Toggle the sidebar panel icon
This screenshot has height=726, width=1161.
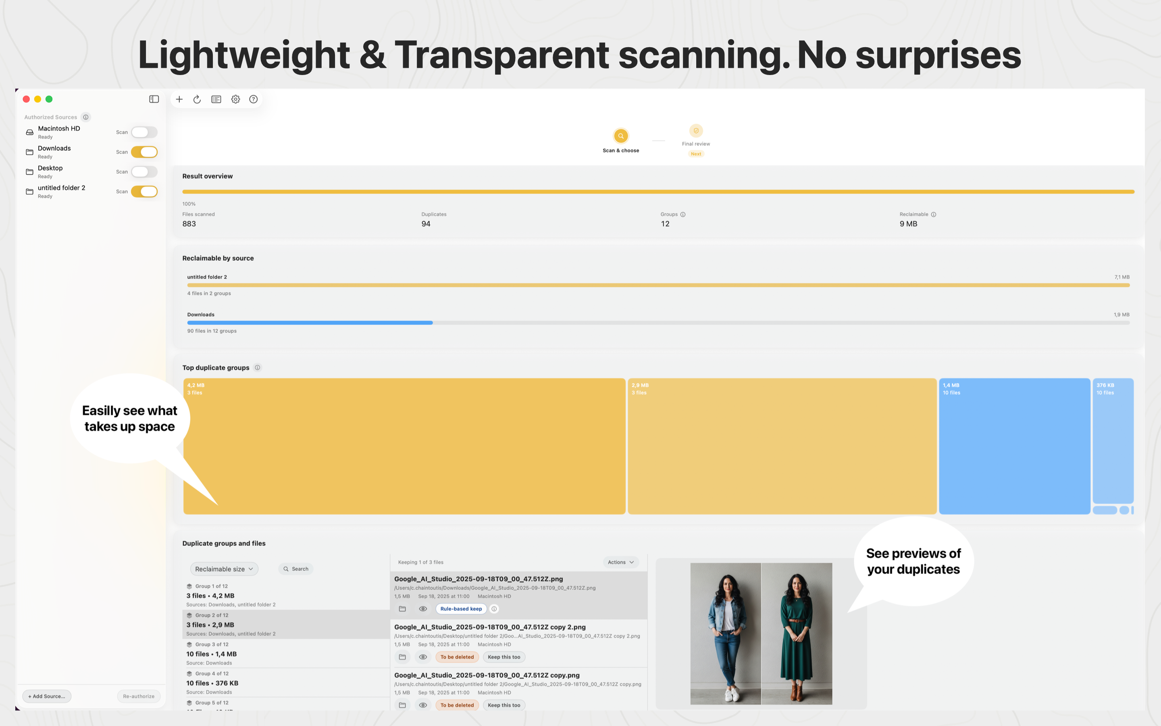point(154,99)
